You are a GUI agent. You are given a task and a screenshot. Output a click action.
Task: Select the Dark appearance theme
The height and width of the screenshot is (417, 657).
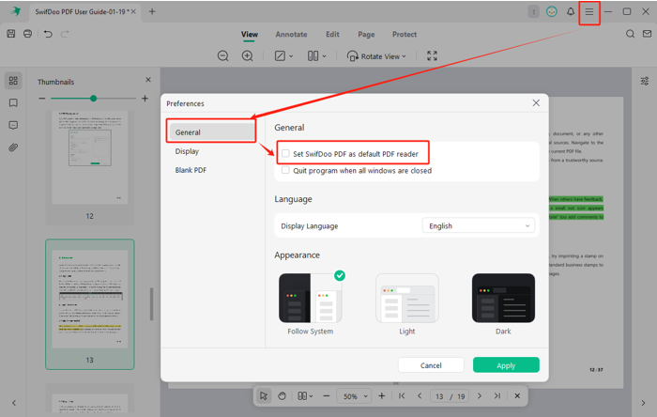point(503,299)
